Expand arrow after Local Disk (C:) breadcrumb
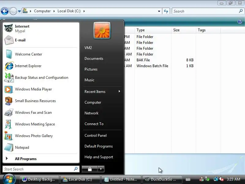The height and width of the screenshot is (184, 245). pos(84,11)
